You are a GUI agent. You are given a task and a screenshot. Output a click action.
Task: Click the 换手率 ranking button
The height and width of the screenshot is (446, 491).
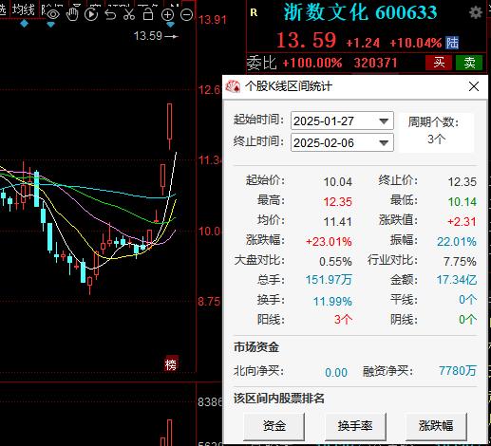[355, 426]
